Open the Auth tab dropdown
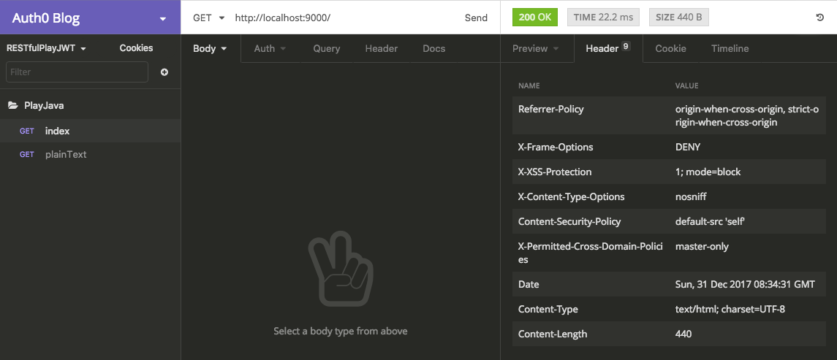 click(270, 49)
